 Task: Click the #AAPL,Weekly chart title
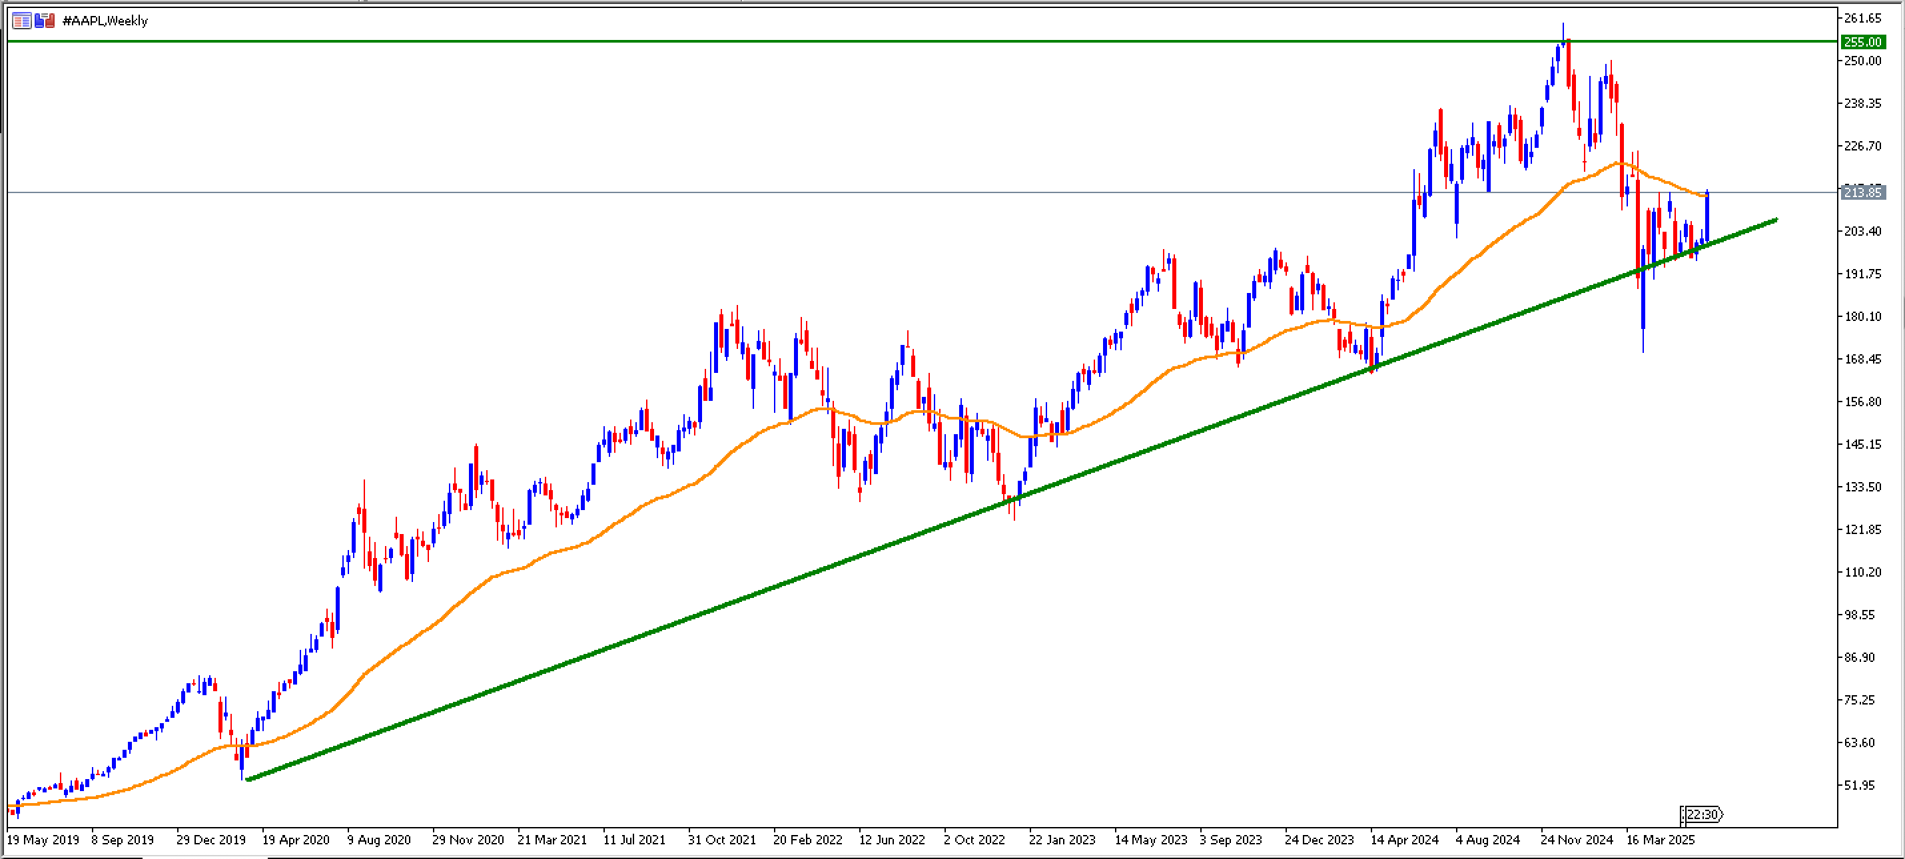coord(105,21)
